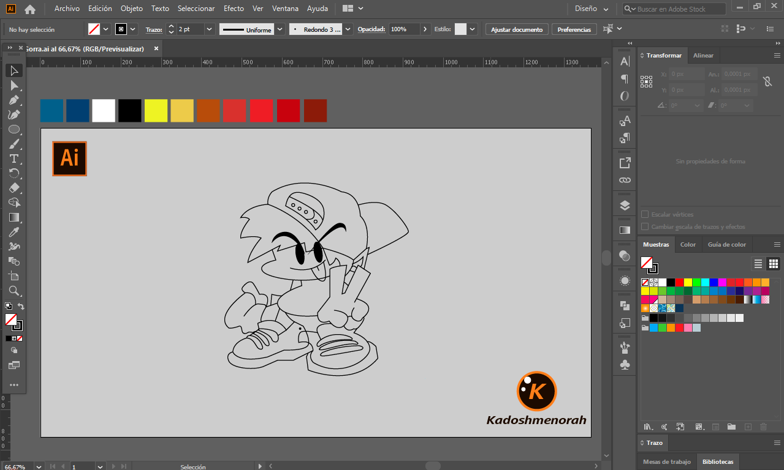Toggle constrain width and height proportions
Viewport: 784px width, 470px height.
pyautogui.click(x=767, y=81)
